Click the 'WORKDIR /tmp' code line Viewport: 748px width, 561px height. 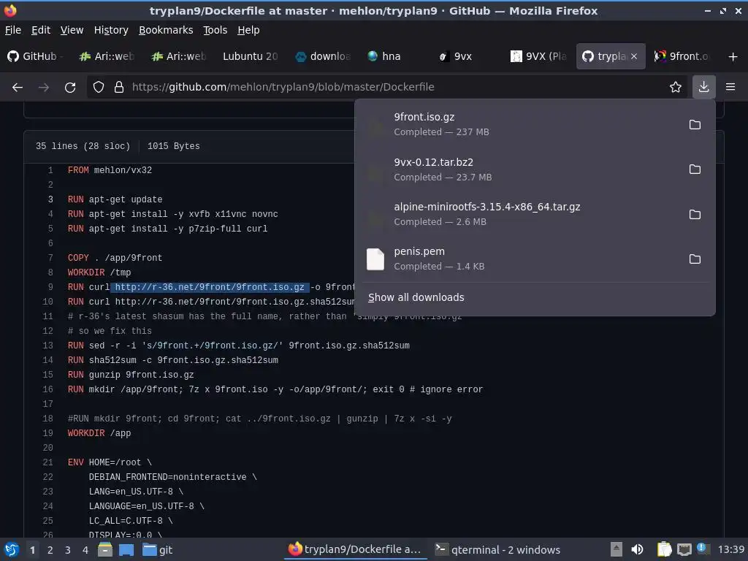[99, 272]
